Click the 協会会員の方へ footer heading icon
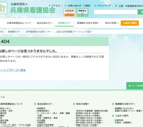The image size is (143, 127). [35, 104]
